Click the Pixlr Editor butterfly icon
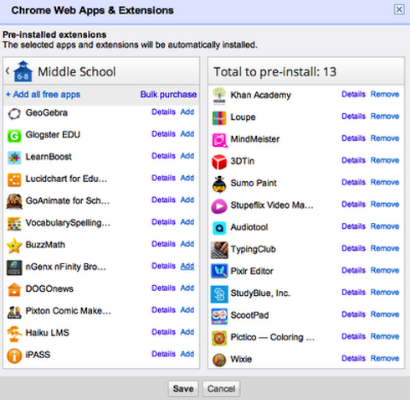The image size is (410, 400). pyautogui.click(x=219, y=272)
